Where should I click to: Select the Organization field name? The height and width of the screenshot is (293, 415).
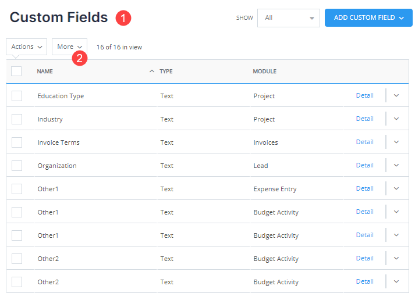click(57, 166)
